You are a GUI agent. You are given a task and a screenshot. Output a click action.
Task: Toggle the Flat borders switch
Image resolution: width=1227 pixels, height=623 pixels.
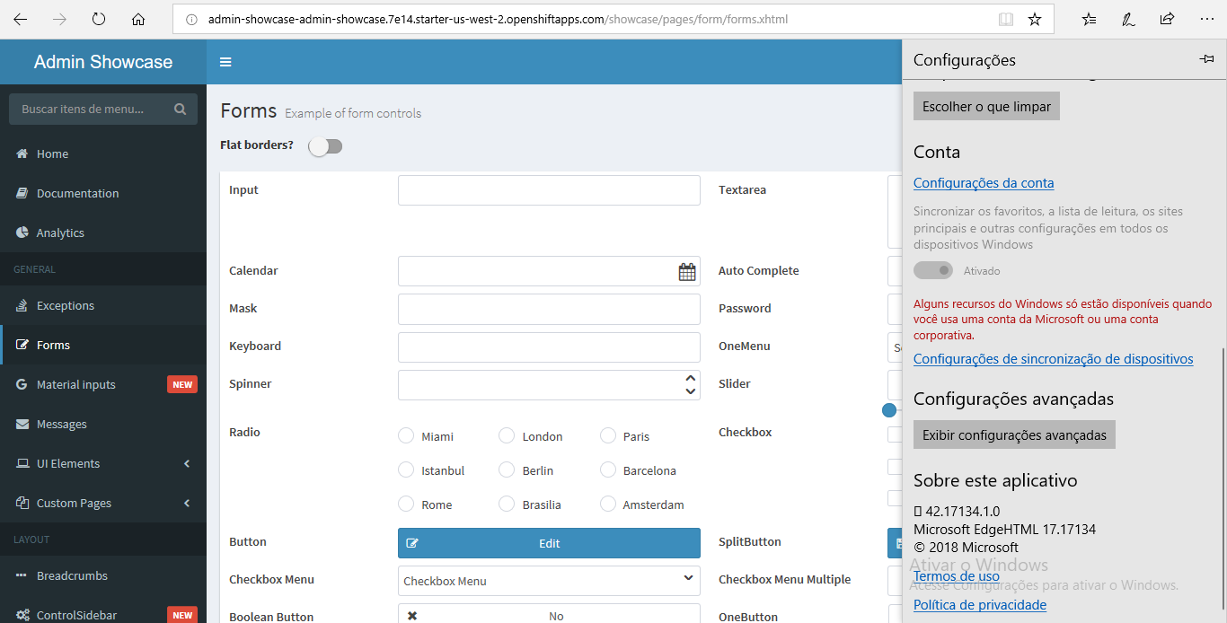tap(325, 146)
